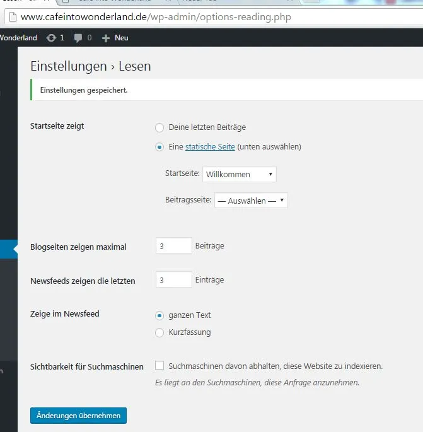Open the Beitragsseite 'Auswählen' dropdown
This screenshot has height=432, width=423.
251,201
